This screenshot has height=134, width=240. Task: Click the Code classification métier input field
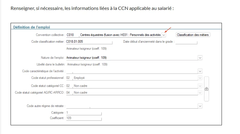point(89,42)
